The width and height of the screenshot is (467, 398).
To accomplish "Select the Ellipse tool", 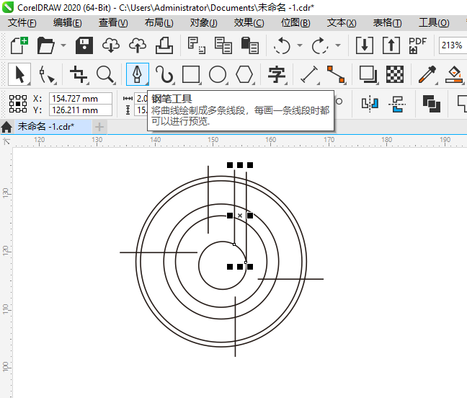I will coord(218,74).
